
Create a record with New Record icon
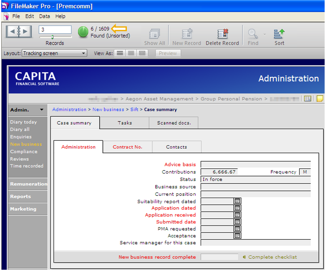(x=186, y=34)
